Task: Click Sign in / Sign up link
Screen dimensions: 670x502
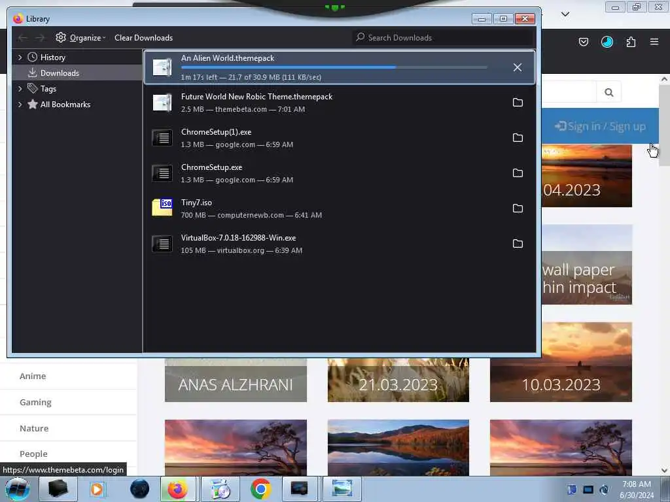Action: click(600, 126)
